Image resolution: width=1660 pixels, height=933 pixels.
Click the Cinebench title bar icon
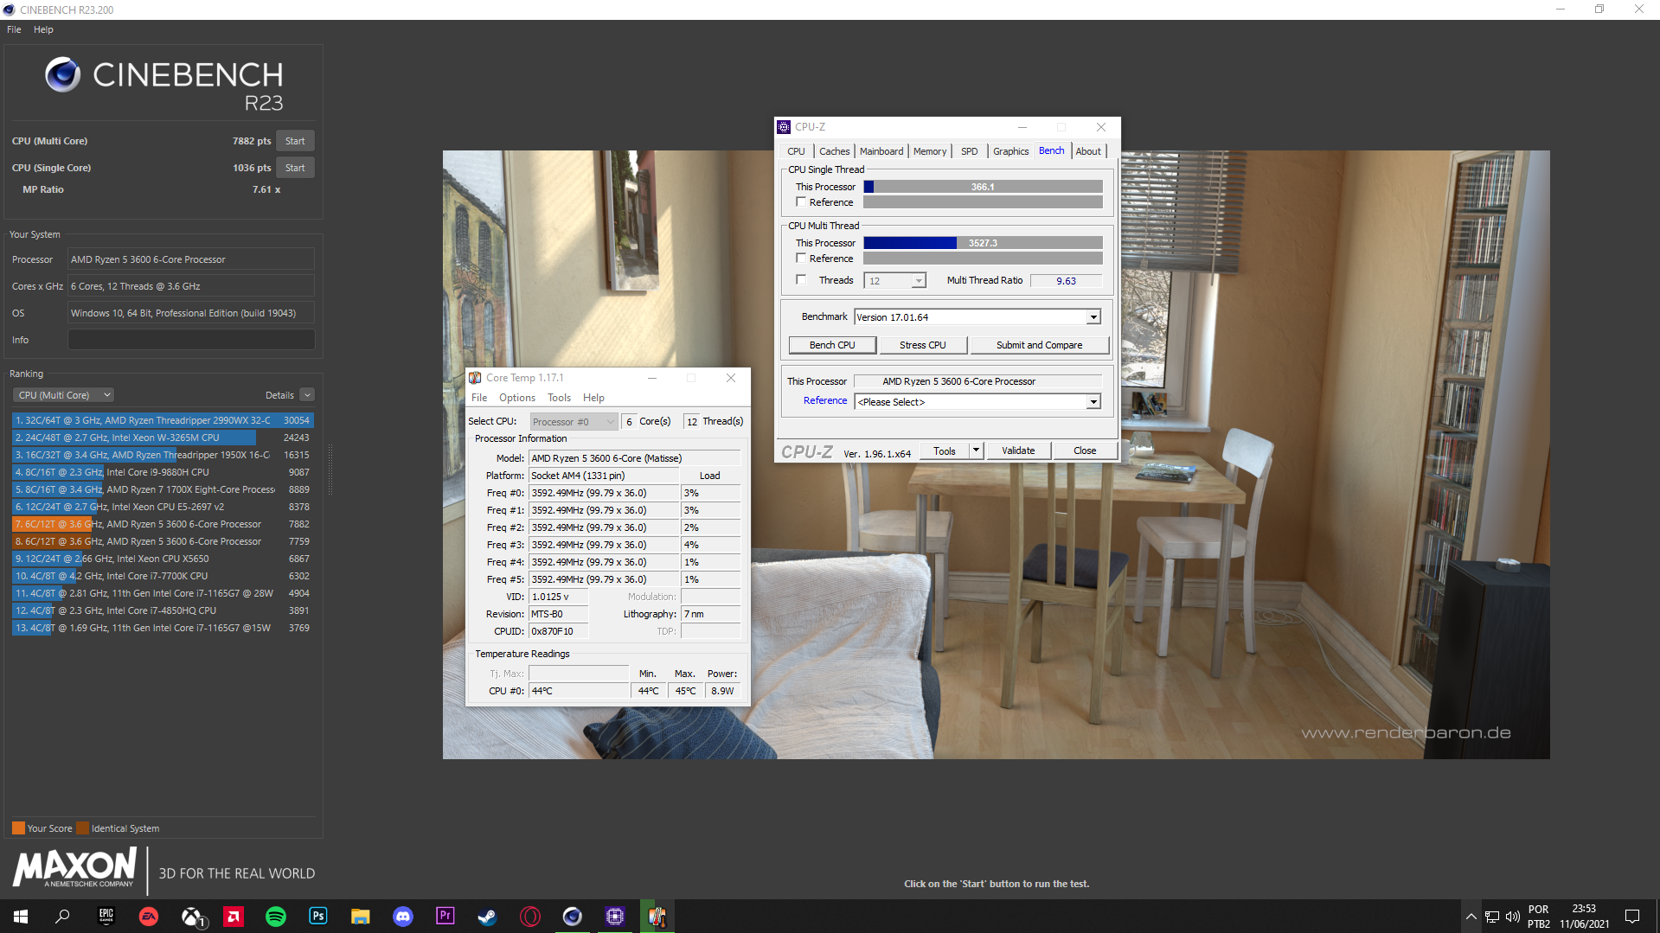(9, 10)
